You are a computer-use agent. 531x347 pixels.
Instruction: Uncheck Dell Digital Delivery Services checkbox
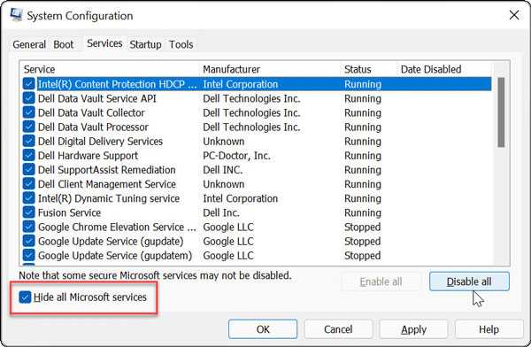click(29, 141)
